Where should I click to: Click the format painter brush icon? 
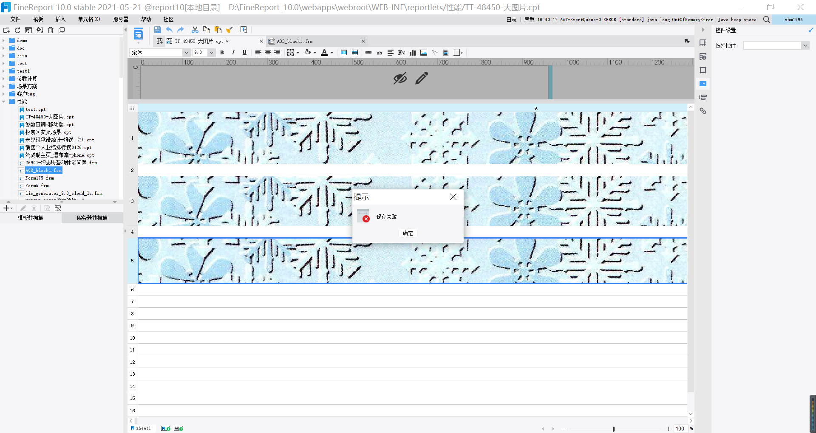229,30
